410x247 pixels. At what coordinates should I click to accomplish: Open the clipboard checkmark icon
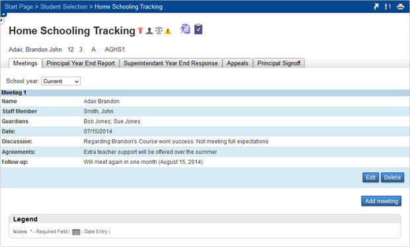pyautogui.click(x=198, y=29)
